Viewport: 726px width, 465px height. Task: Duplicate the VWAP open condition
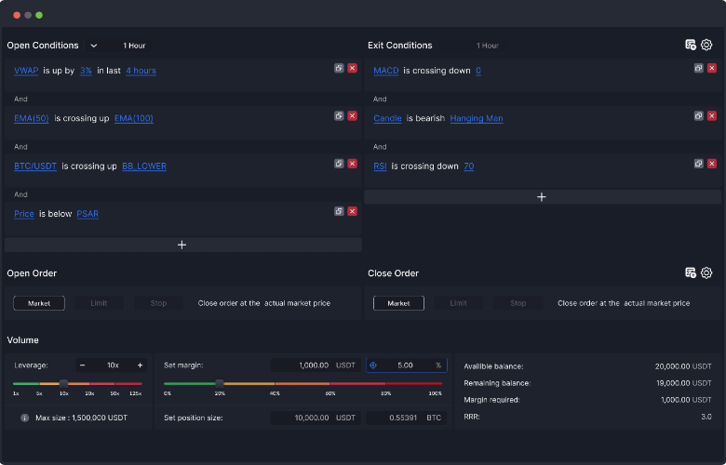point(339,68)
